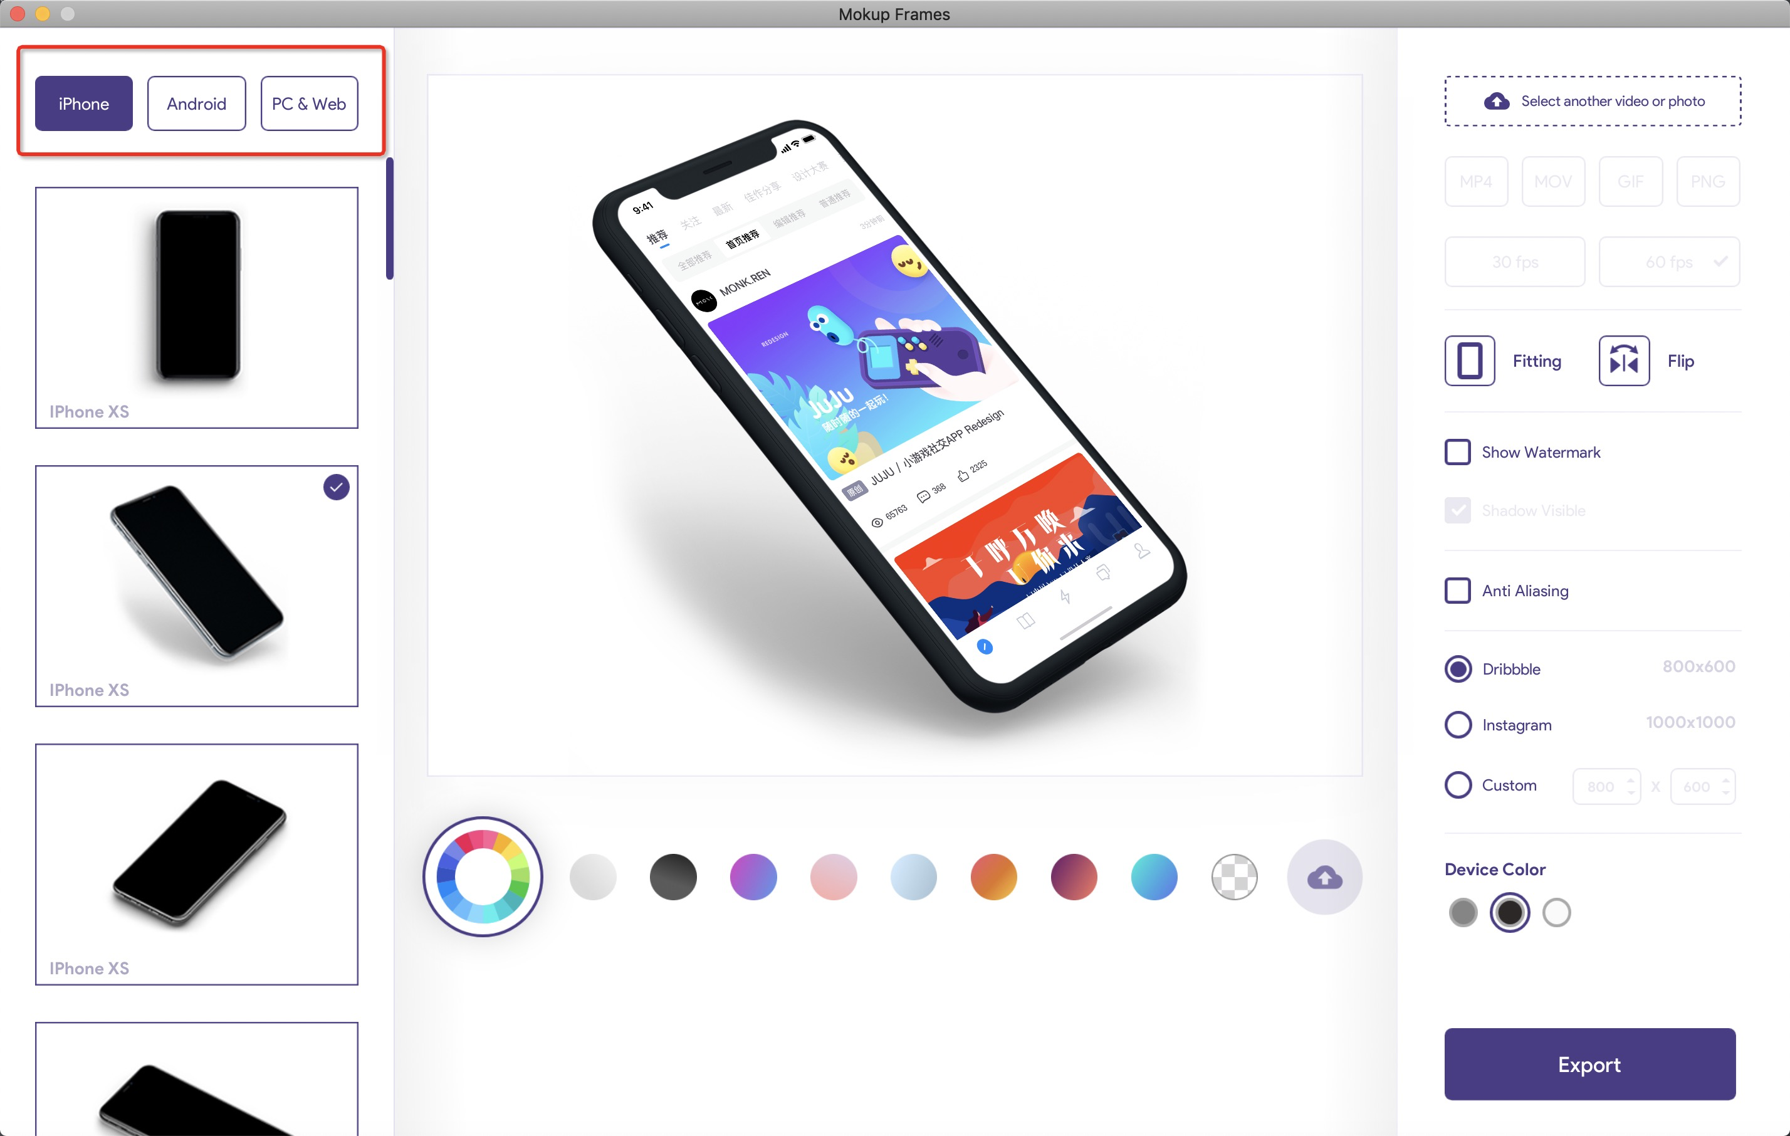Choose the gray device color

click(x=1463, y=912)
